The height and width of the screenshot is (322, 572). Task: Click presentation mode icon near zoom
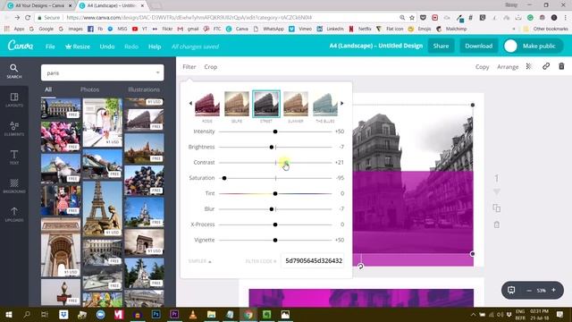(x=511, y=290)
